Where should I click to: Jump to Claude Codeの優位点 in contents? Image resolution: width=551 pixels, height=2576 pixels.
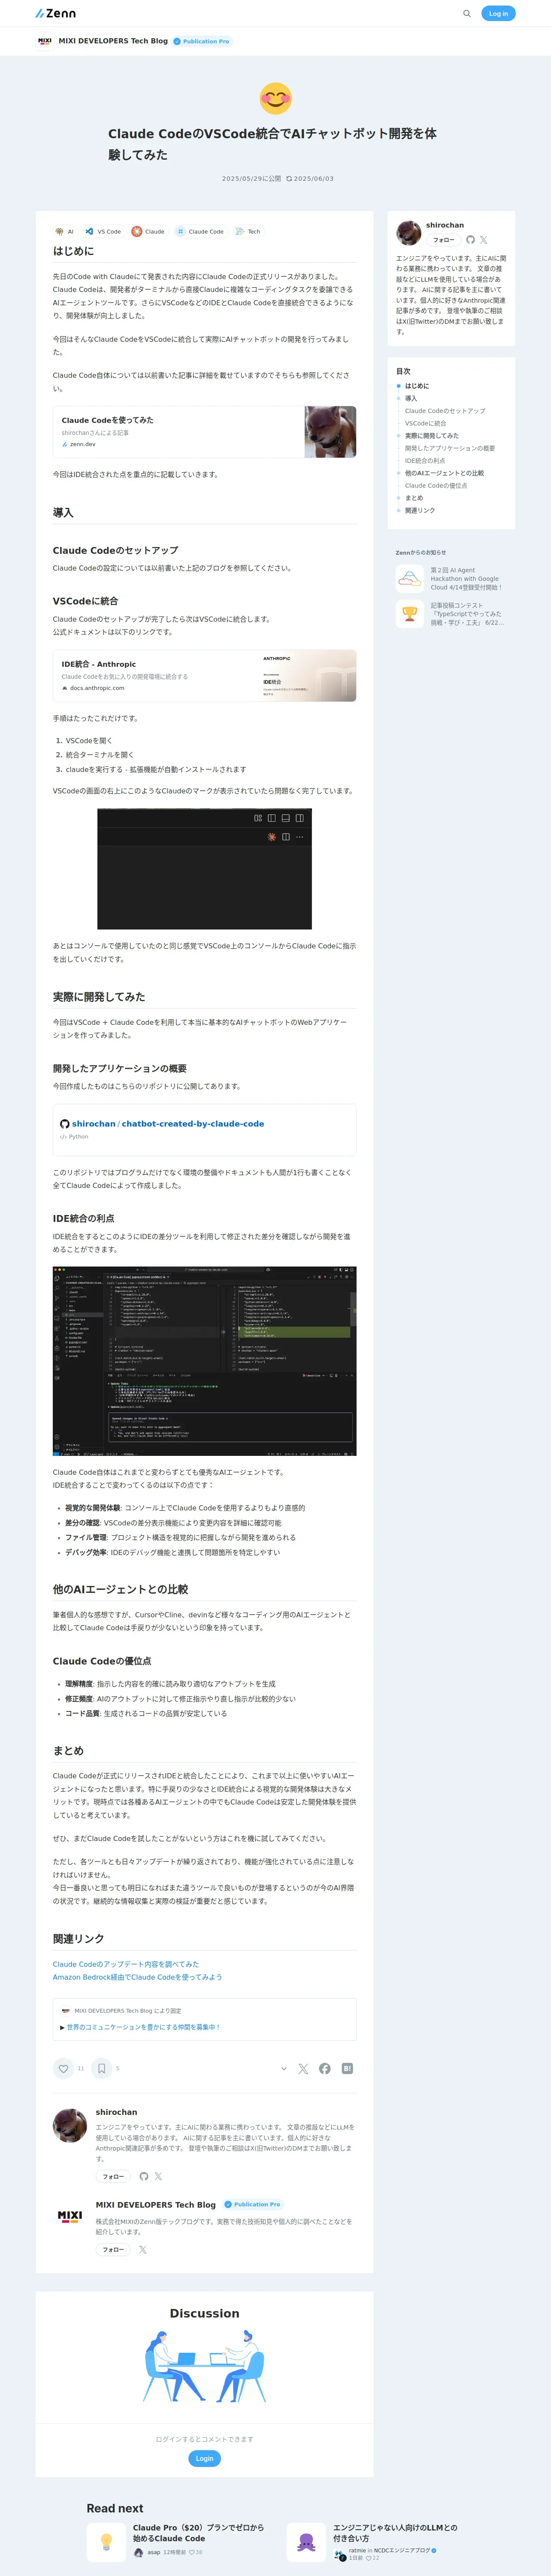coord(436,486)
